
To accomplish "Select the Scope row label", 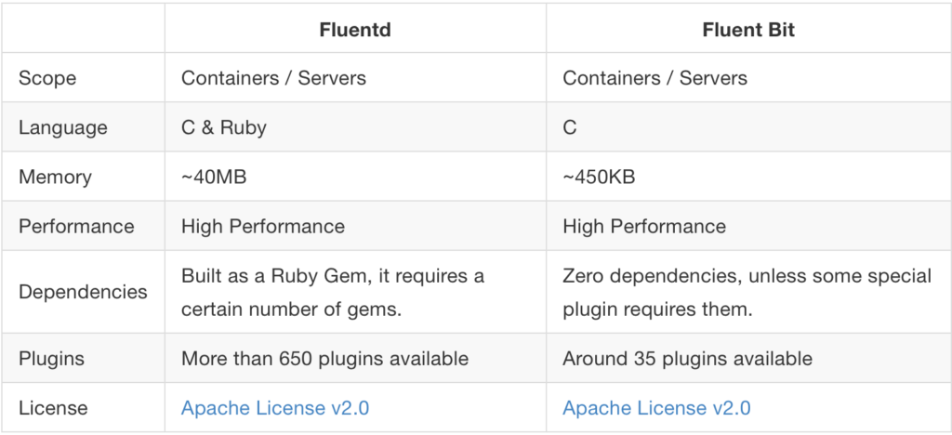I will [46, 78].
